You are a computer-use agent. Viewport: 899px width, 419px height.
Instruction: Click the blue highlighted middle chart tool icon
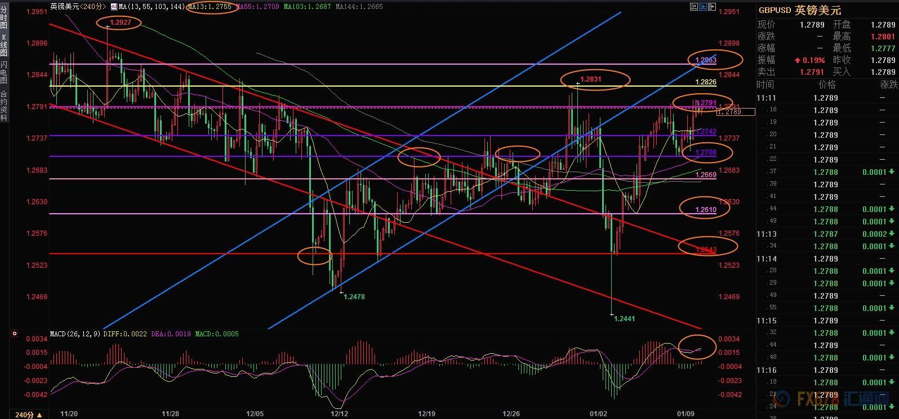[x=702, y=7]
